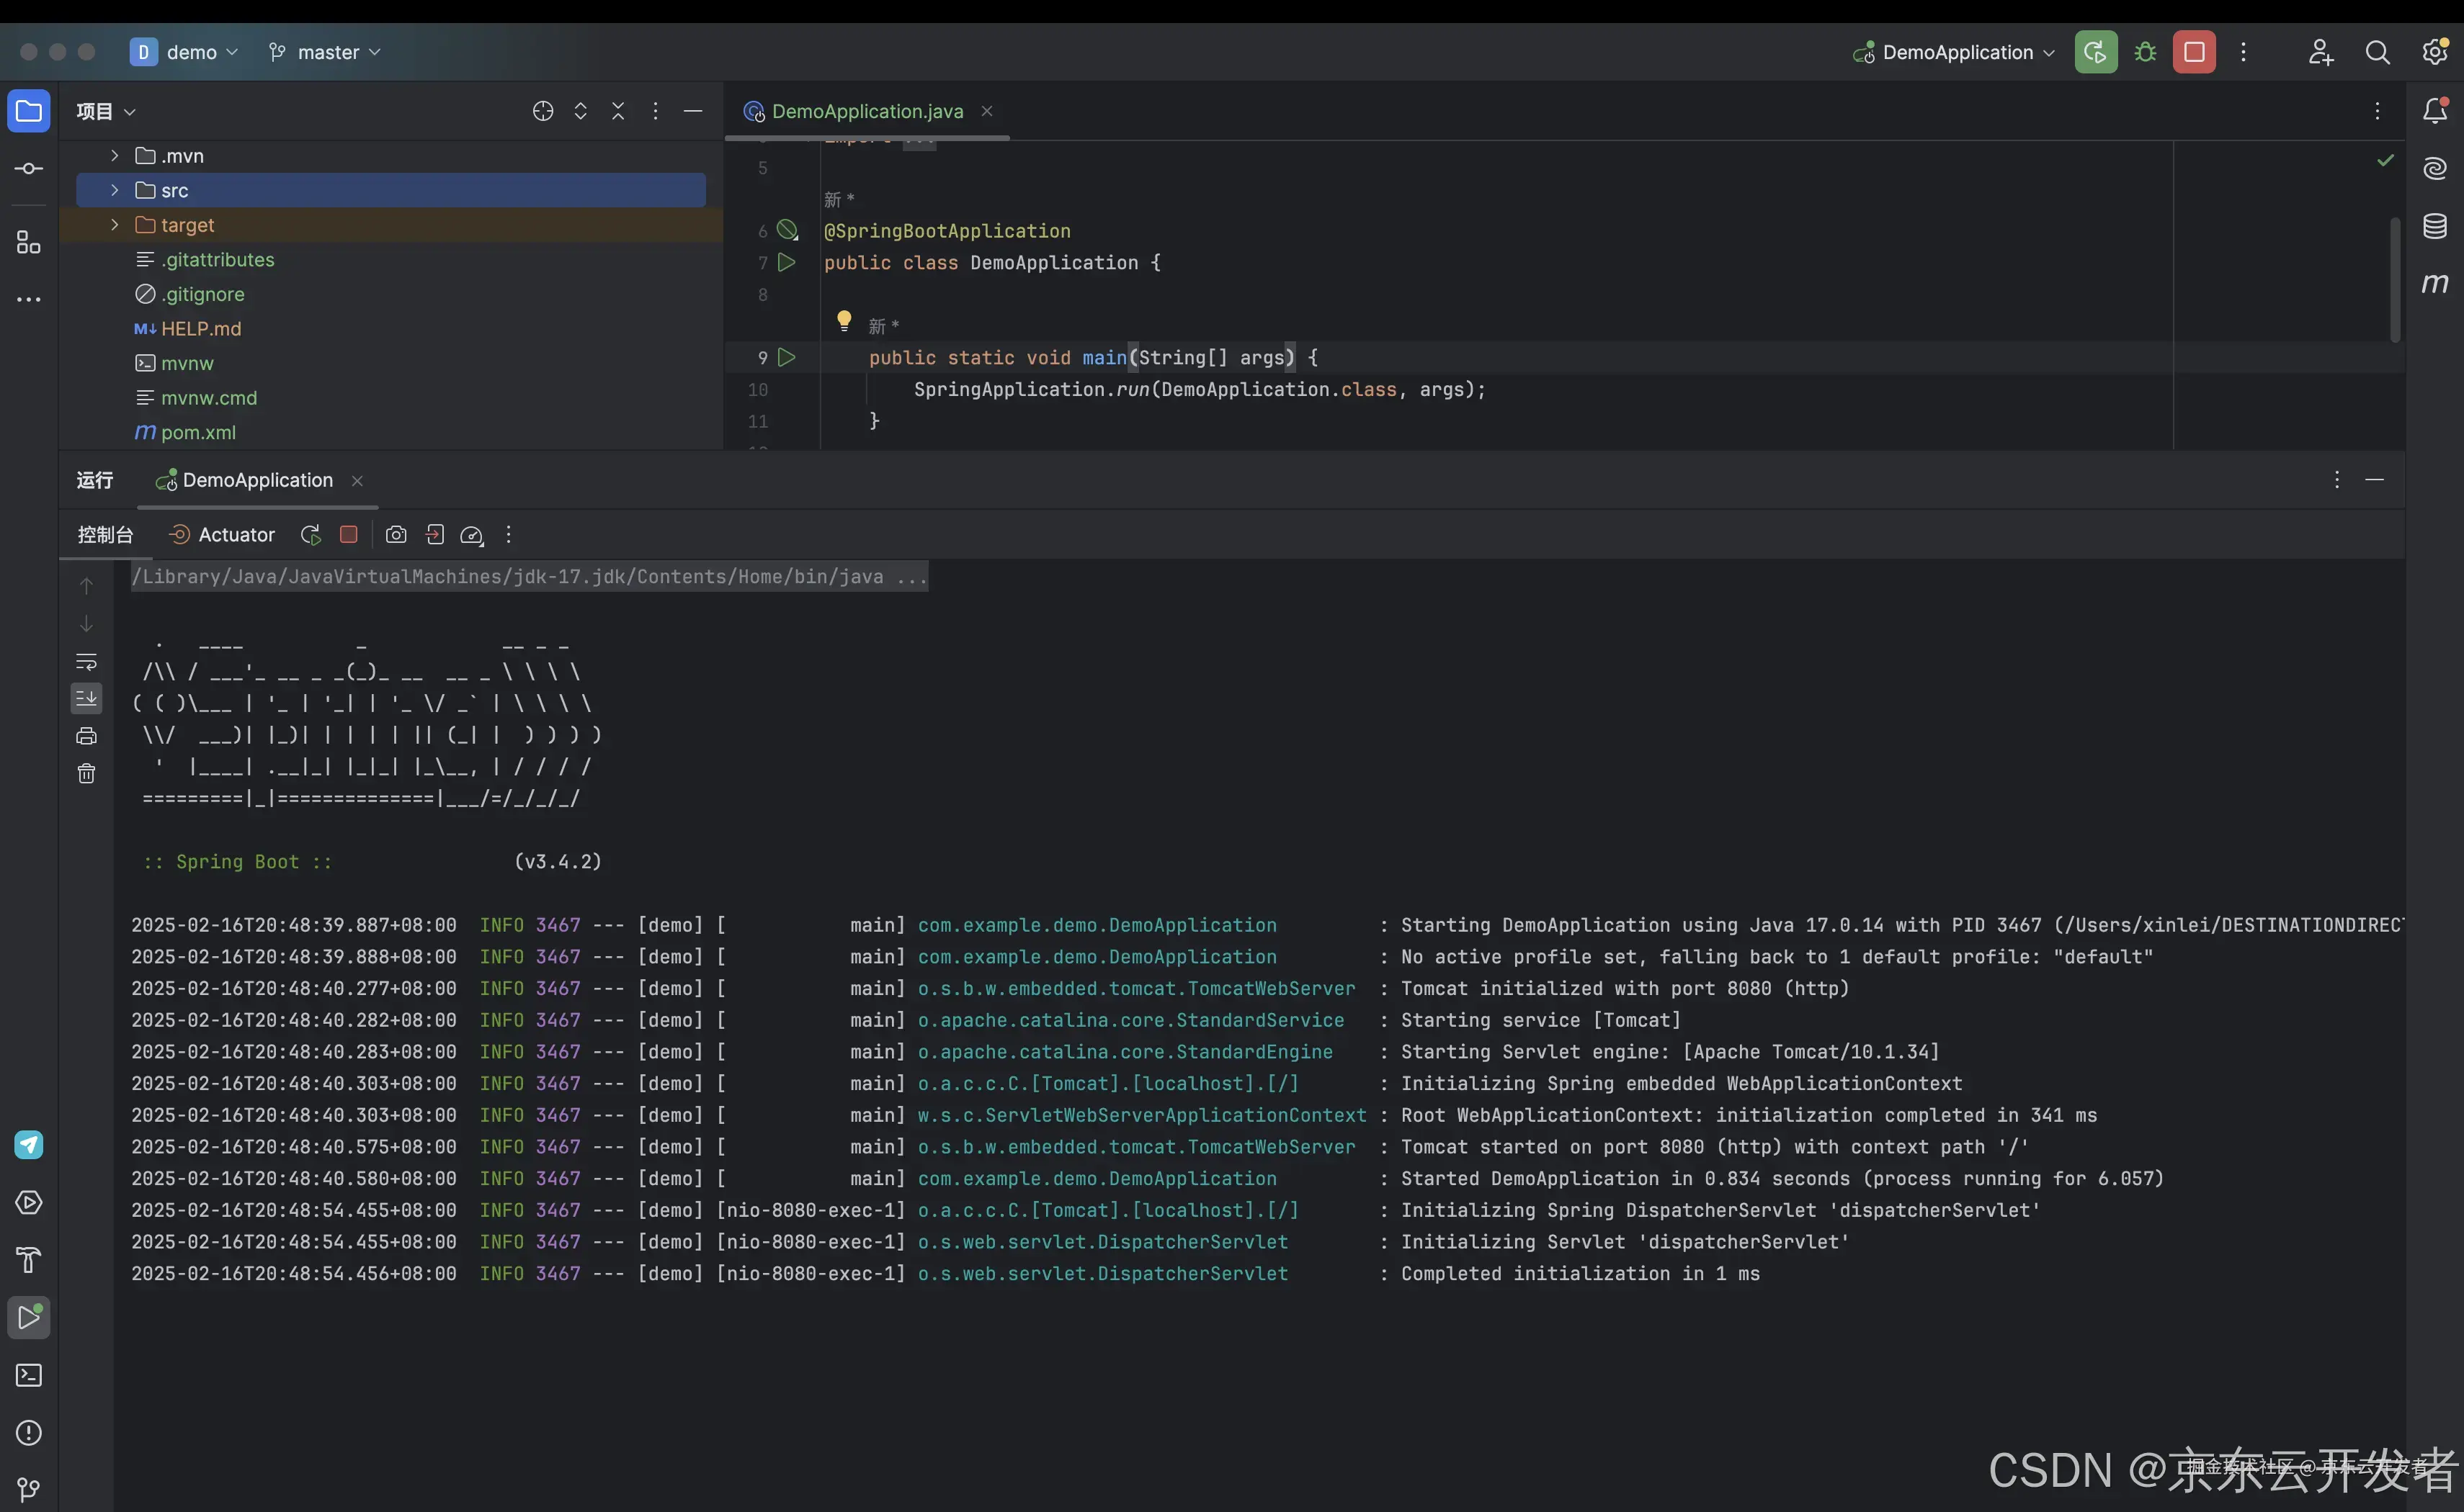Open Code With Me user icon
The image size is (2464, 1512).
(2321, 52)
